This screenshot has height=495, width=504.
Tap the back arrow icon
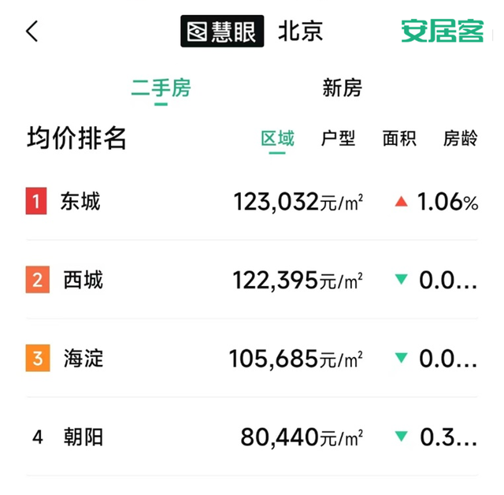(31, 32)
